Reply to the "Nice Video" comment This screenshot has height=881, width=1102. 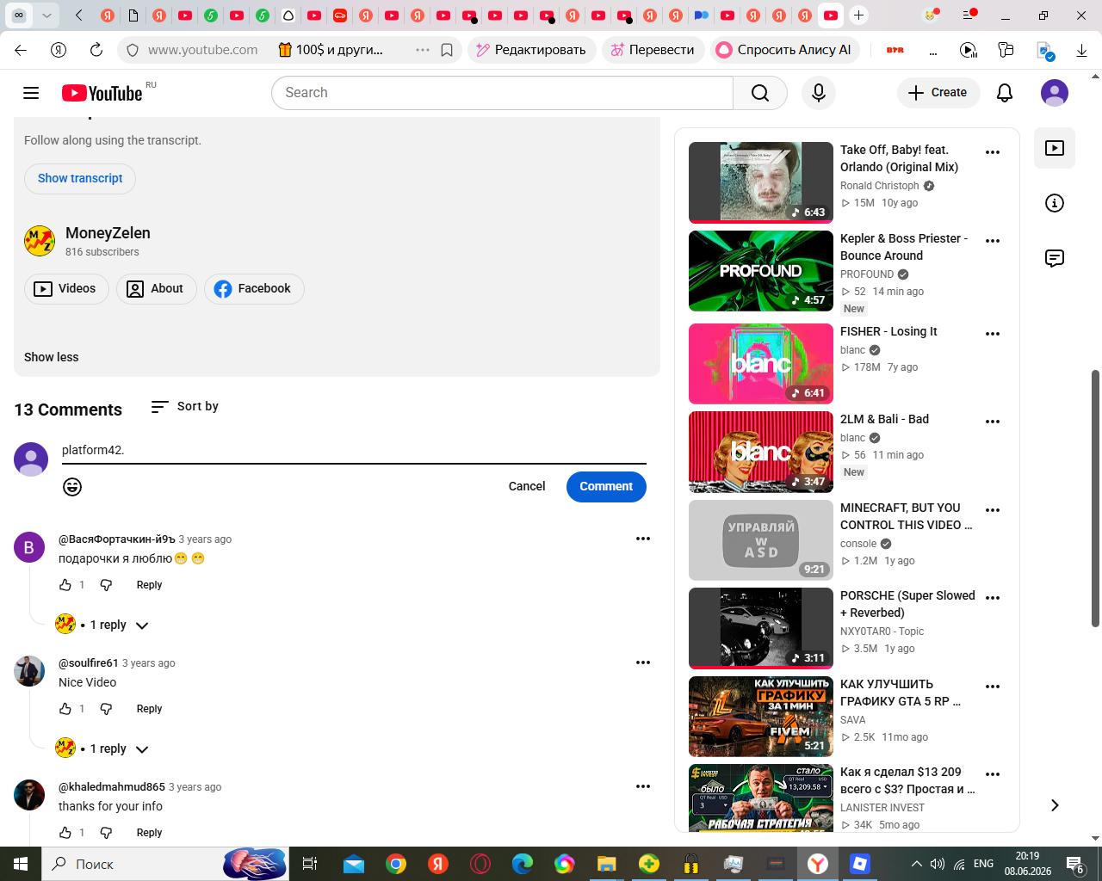149,709
